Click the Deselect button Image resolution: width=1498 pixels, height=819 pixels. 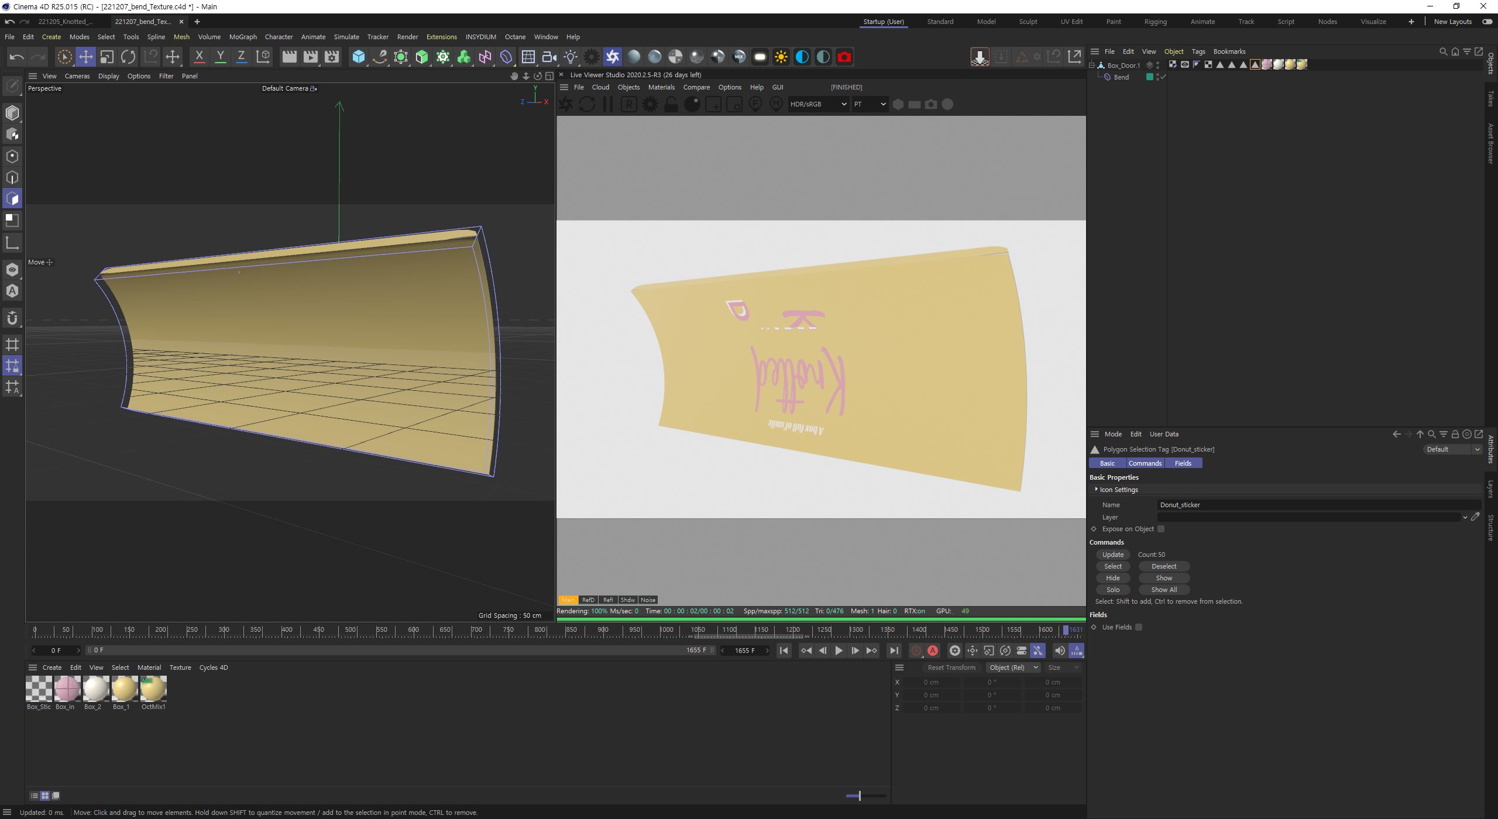click(x=1164, y=566)
